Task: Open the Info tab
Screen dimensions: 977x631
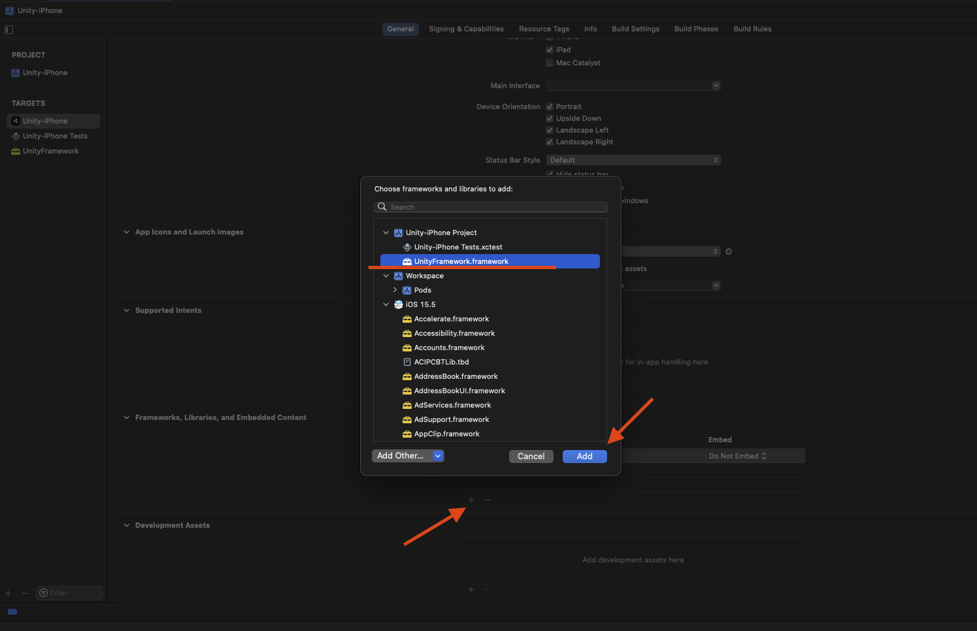Action: pos(590,29)
